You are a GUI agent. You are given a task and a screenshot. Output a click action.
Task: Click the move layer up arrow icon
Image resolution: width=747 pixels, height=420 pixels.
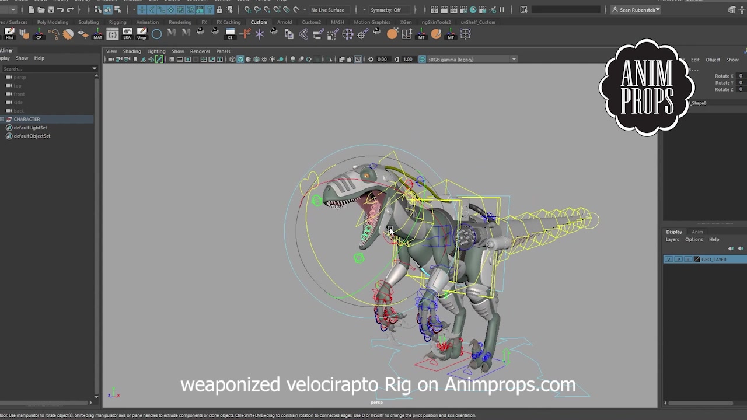[731, 249]
